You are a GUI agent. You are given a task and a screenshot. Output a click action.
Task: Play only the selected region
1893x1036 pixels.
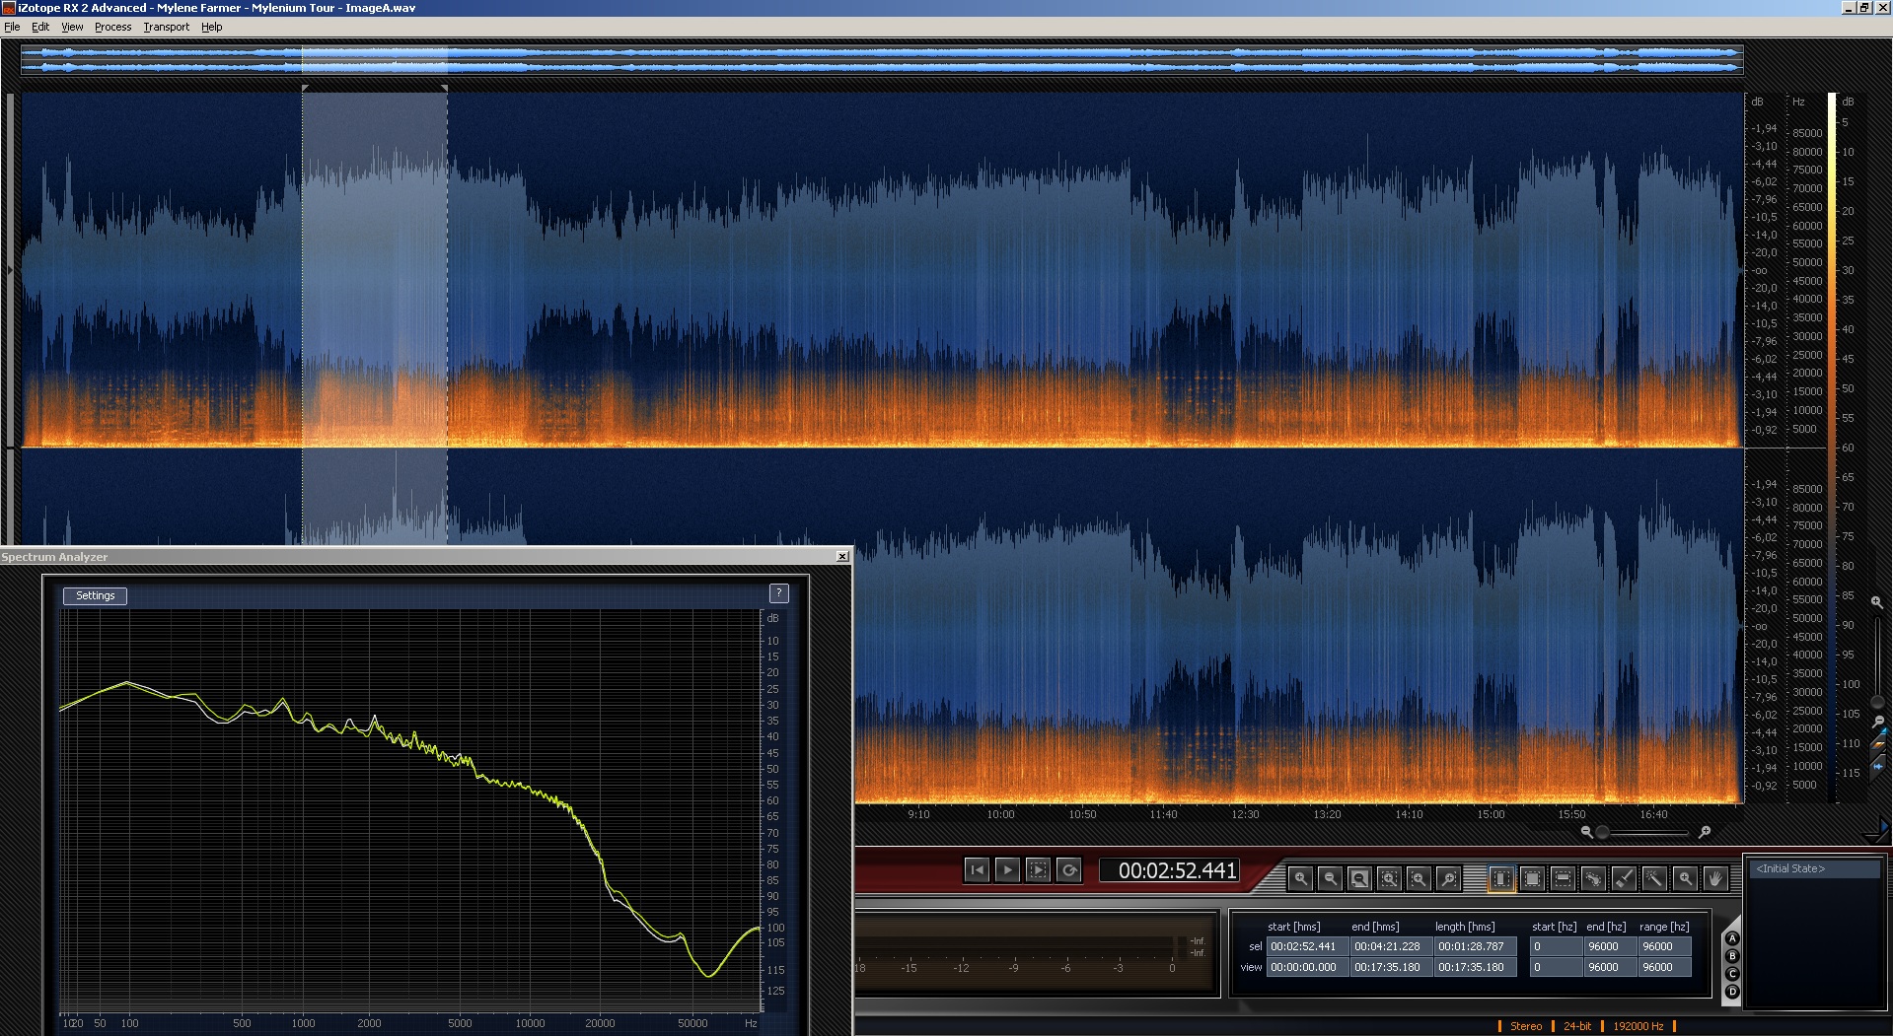(x=1038, y=870)
